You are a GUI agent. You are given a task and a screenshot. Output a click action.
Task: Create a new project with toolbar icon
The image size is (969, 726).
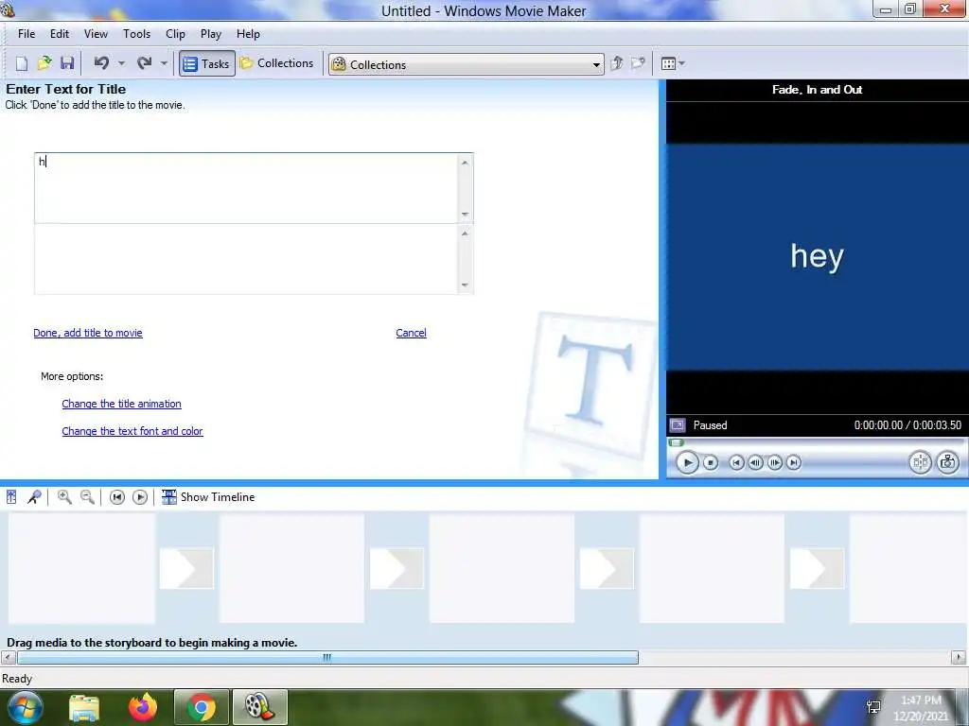22,63
